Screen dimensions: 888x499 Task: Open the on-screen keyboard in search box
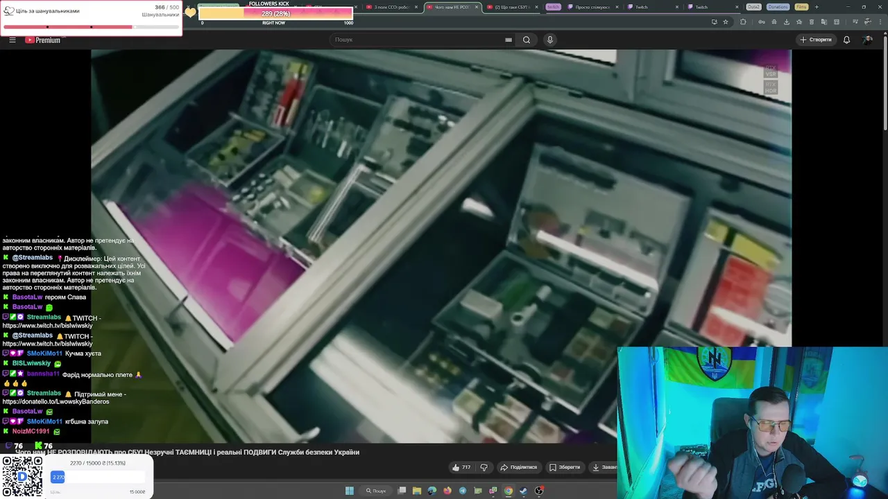509,40
